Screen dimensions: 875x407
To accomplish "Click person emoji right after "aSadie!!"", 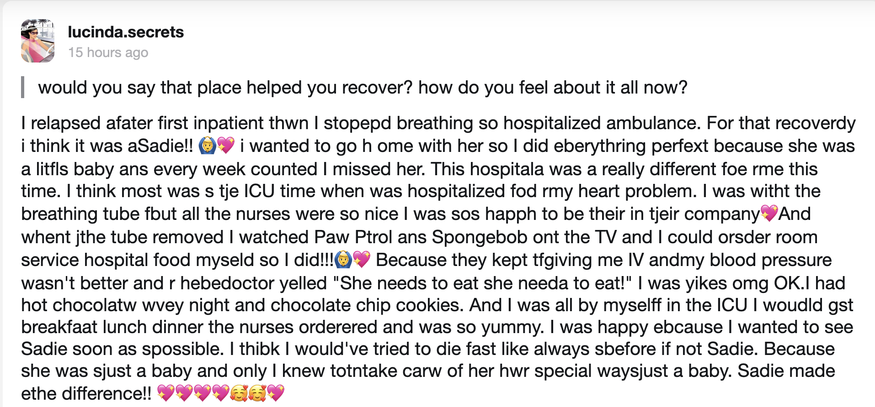I will tap(207, 146).
